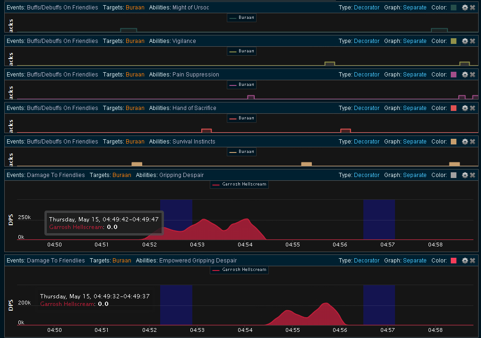The height and width of the screenshot is (338, 481).
Task: Remove the Might of Ursoc pin
Action: pos(472,8)
